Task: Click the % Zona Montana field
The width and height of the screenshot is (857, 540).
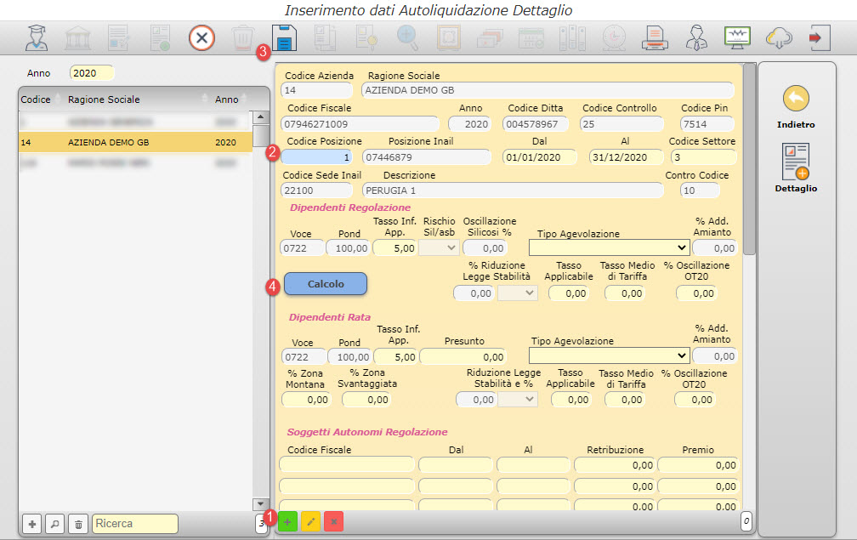Action: point(307,400)
